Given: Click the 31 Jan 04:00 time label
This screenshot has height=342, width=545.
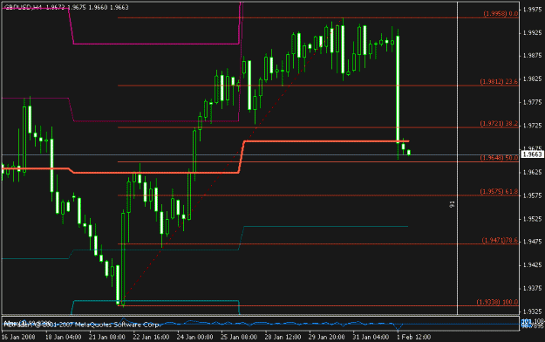Looking at the screenshot, I should [371, 337].
